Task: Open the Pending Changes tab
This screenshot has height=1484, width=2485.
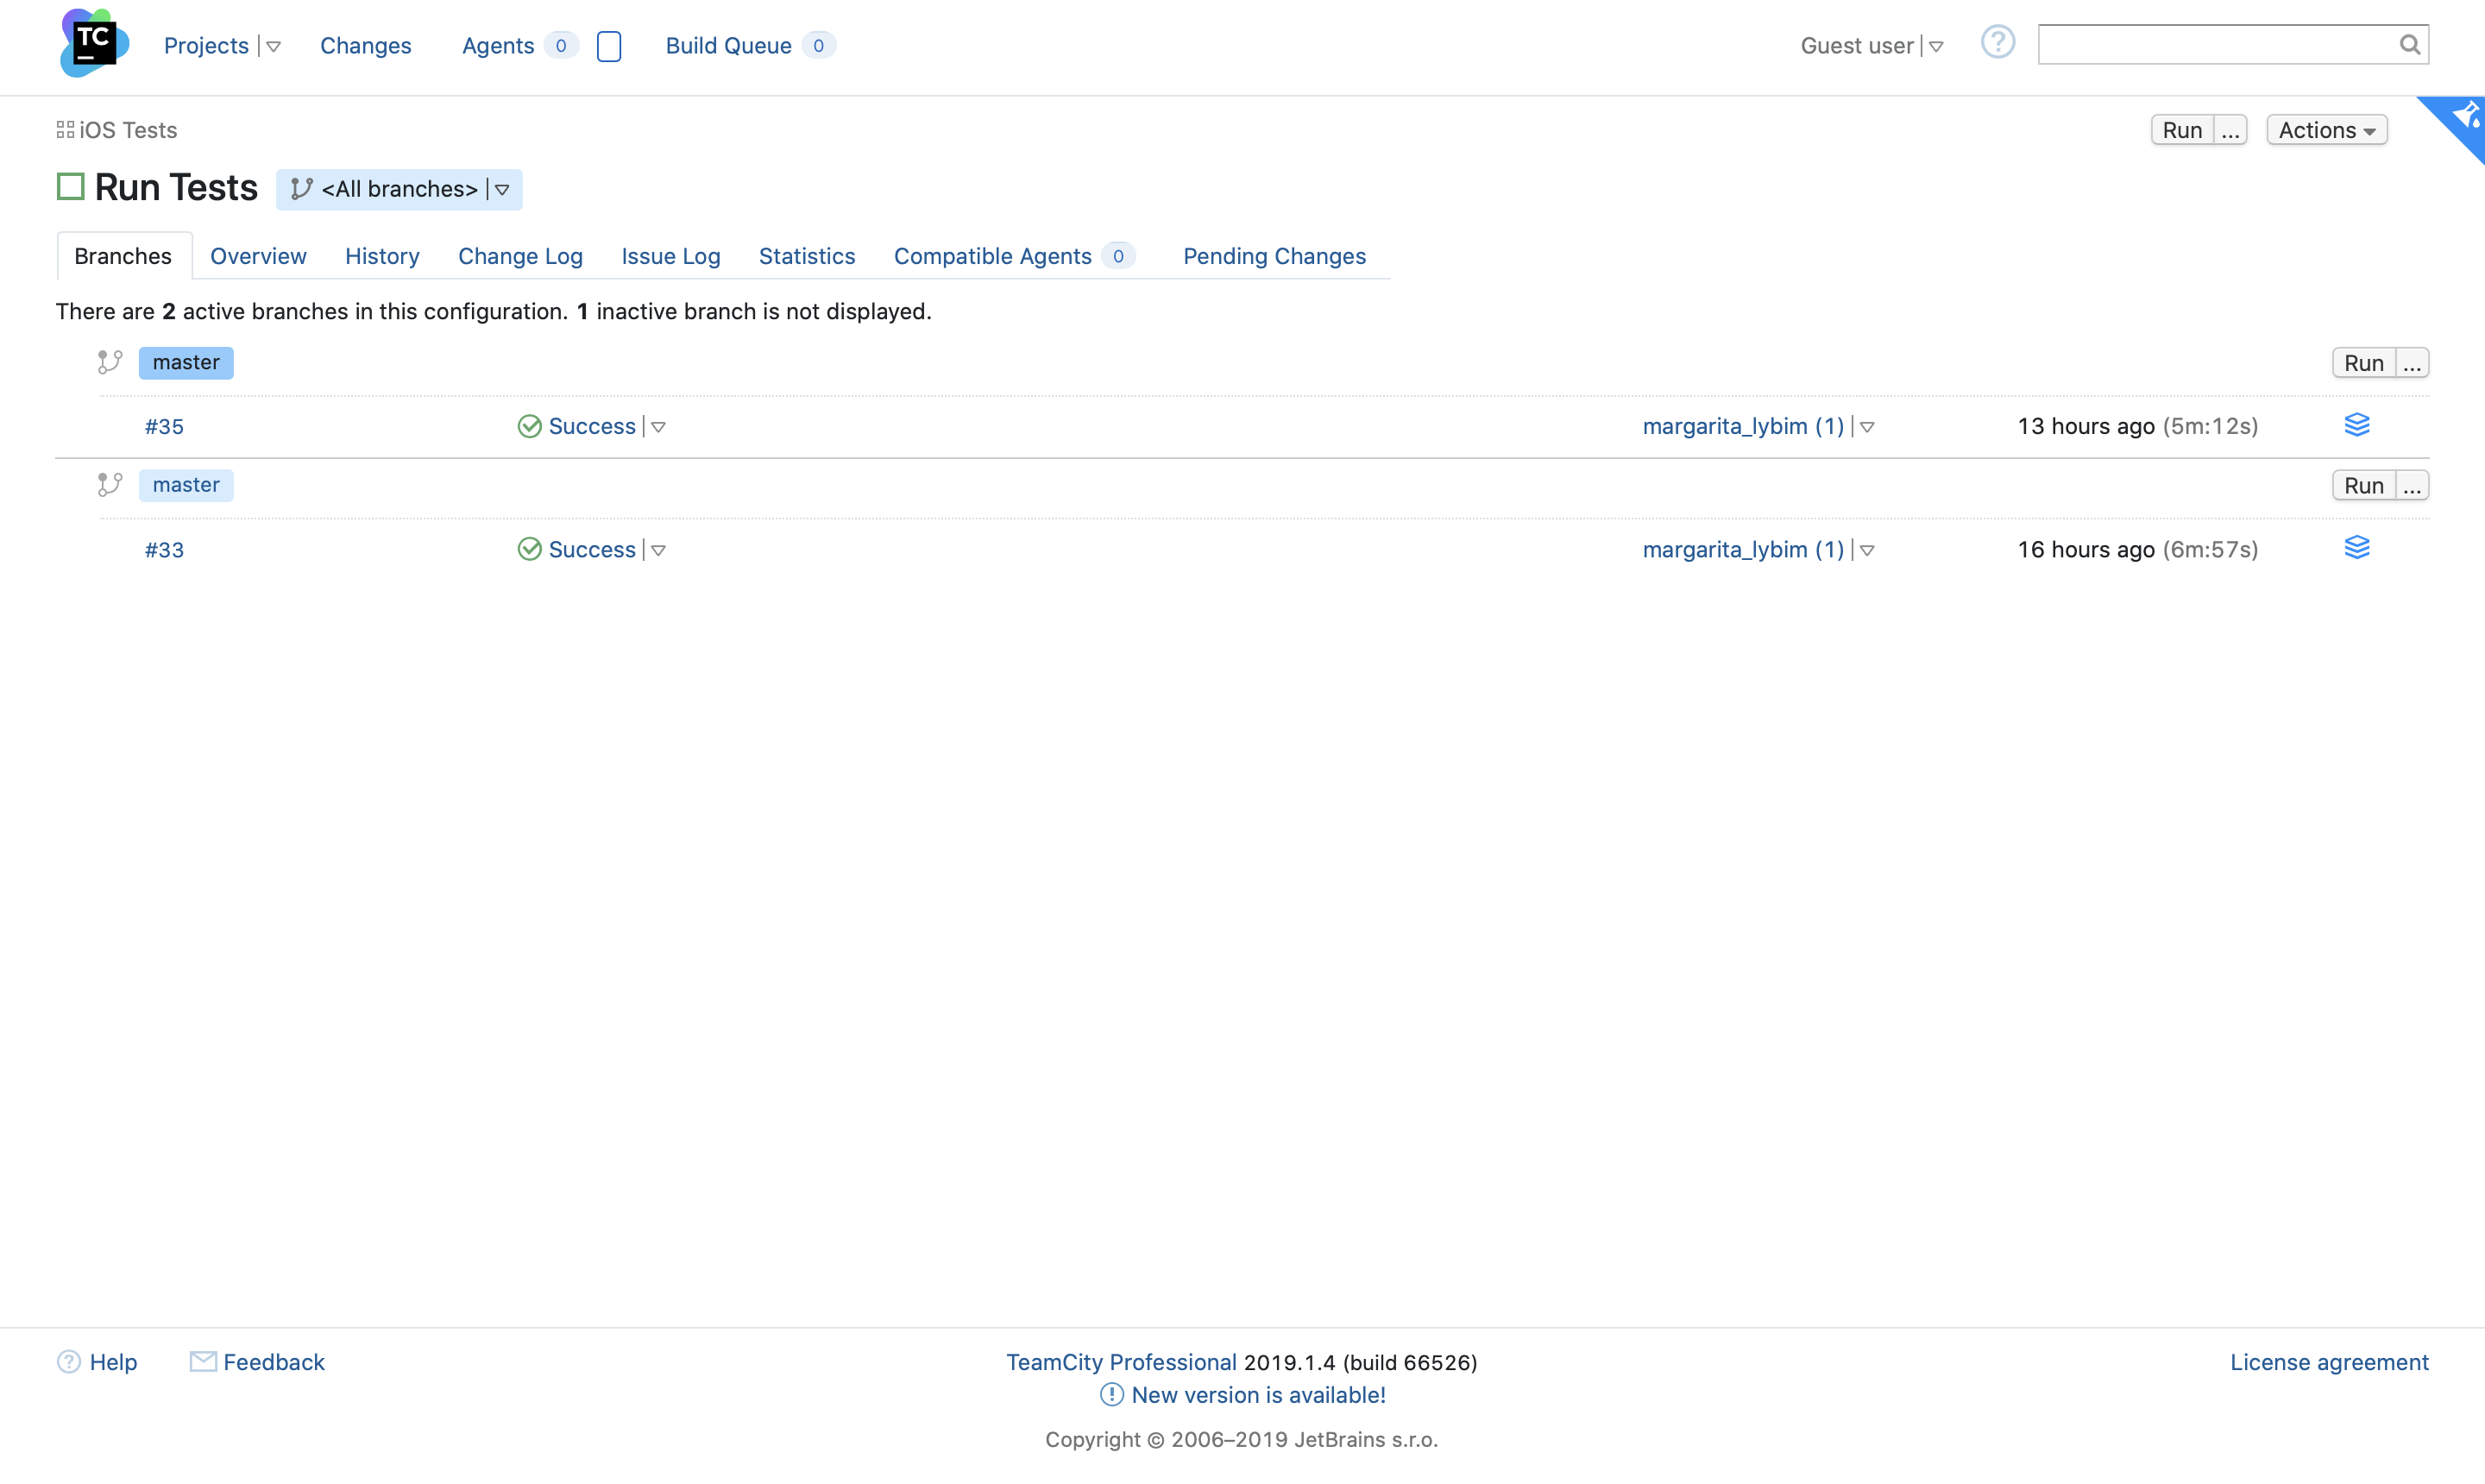Action: pyautogui.click(x=1273, y=256)
